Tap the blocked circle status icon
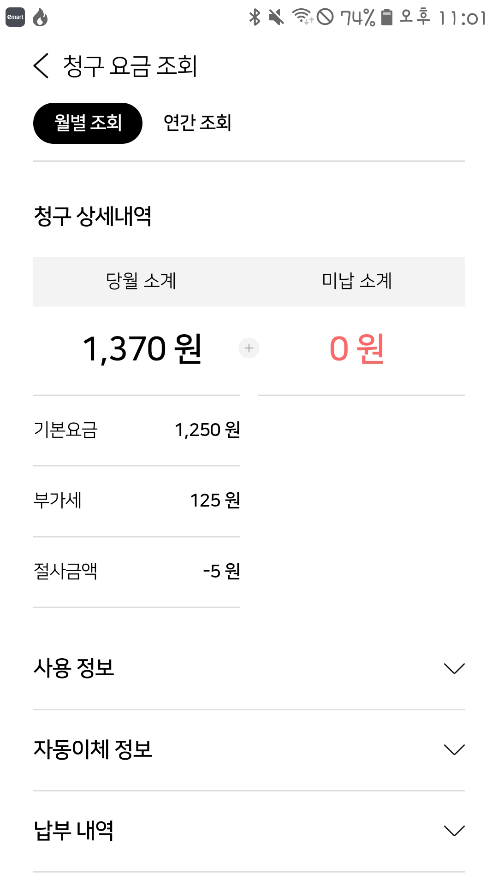This screenshot has width=498, height=885. pos(326,18)
